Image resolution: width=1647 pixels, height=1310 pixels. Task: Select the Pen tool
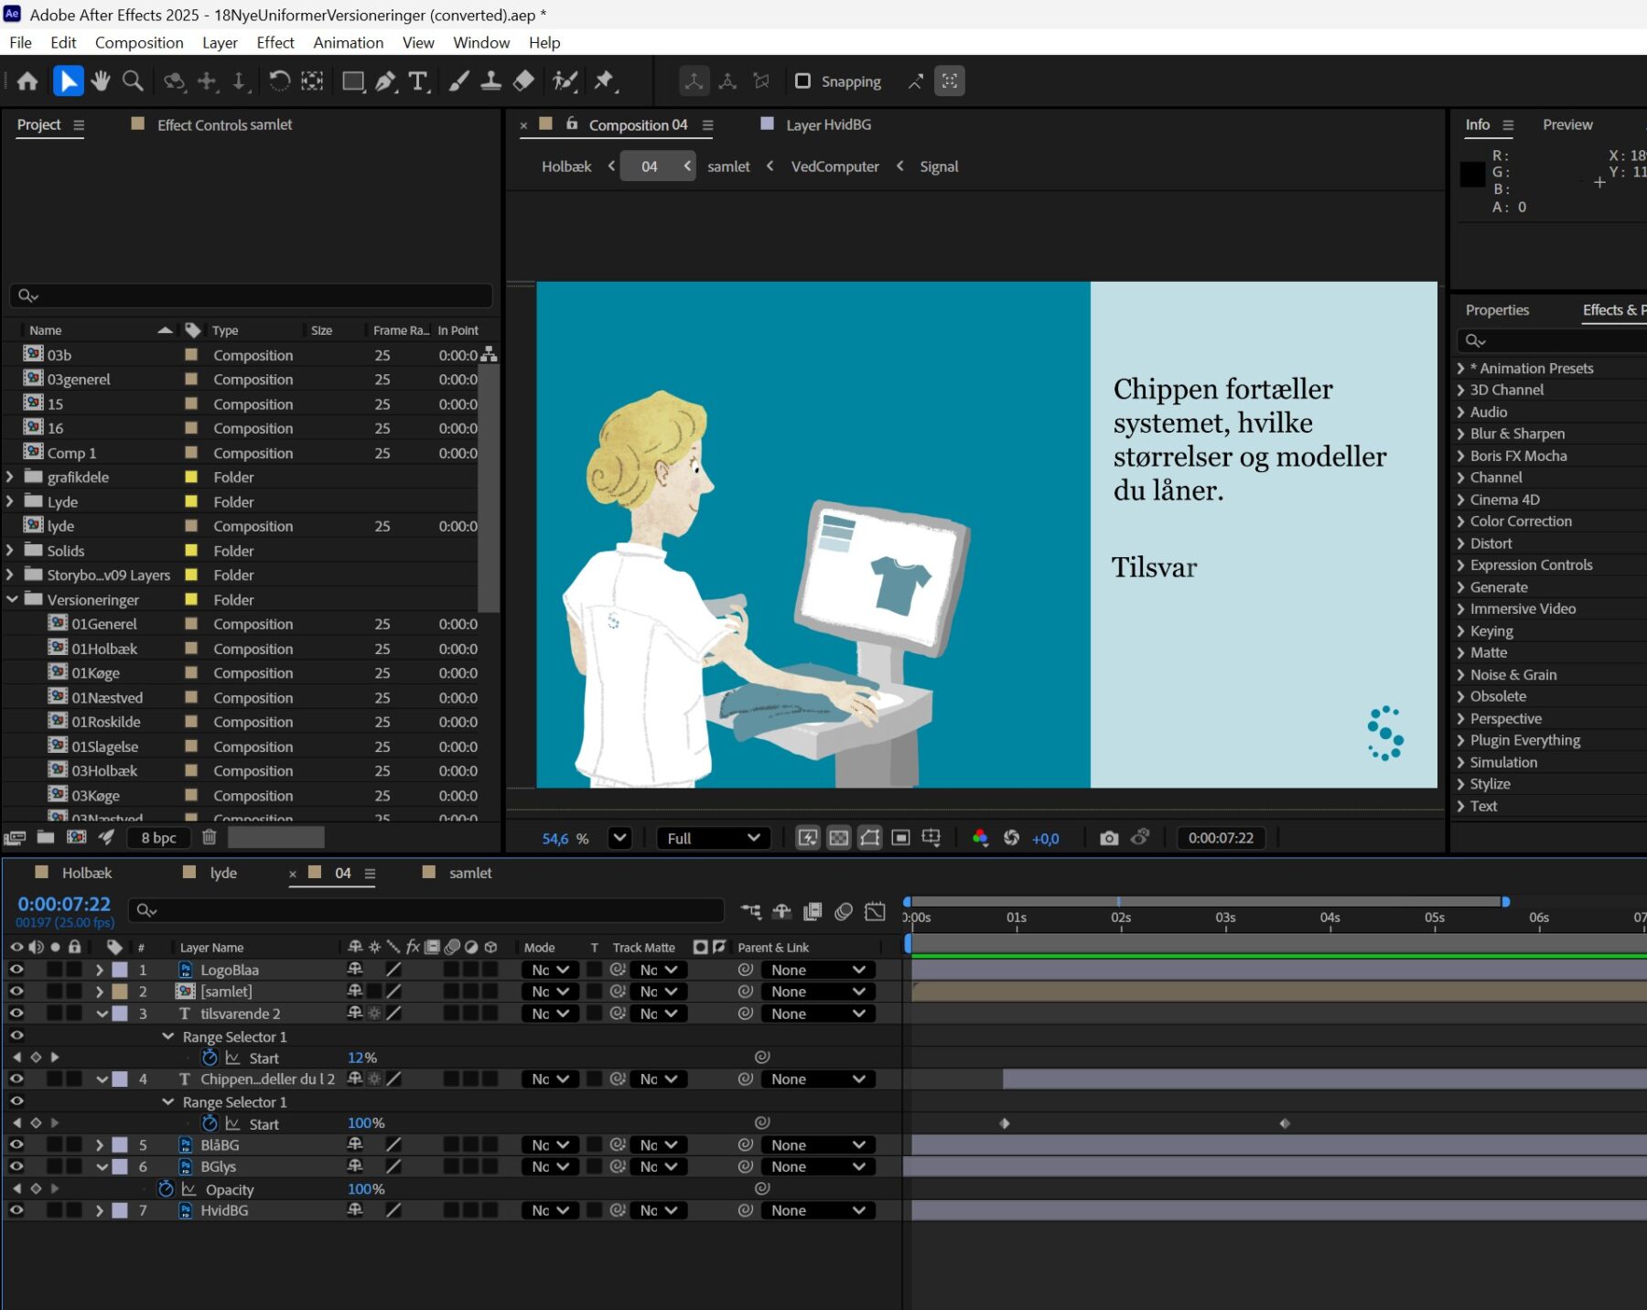pyautogui.click(x=385, y=81)
